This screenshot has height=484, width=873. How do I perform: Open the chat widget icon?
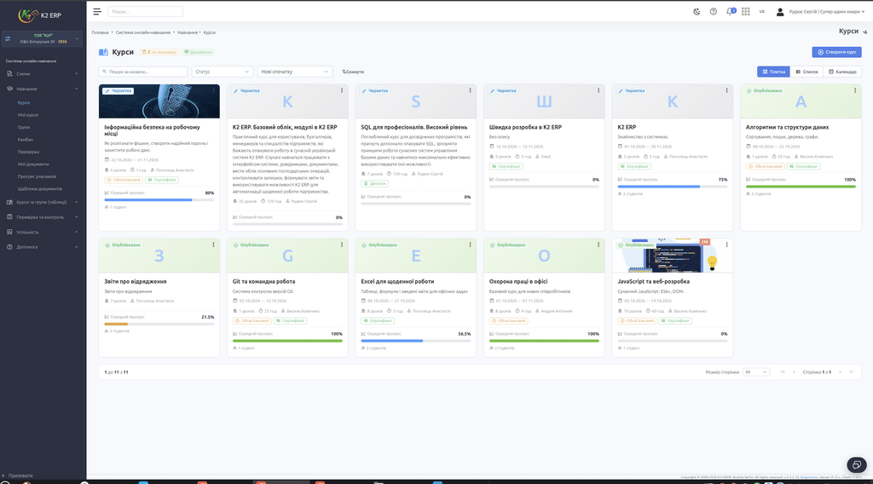[x=856, y=464]
